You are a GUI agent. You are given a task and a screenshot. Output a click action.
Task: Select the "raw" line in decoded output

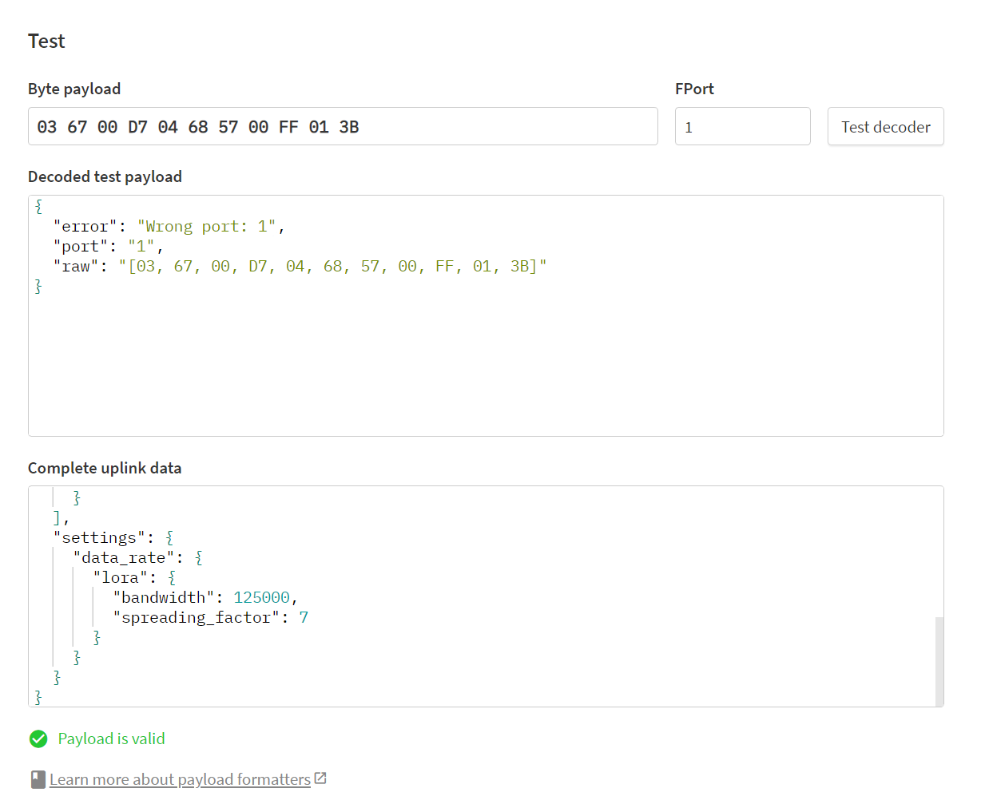pyautogui.click(x=300, y=267)
